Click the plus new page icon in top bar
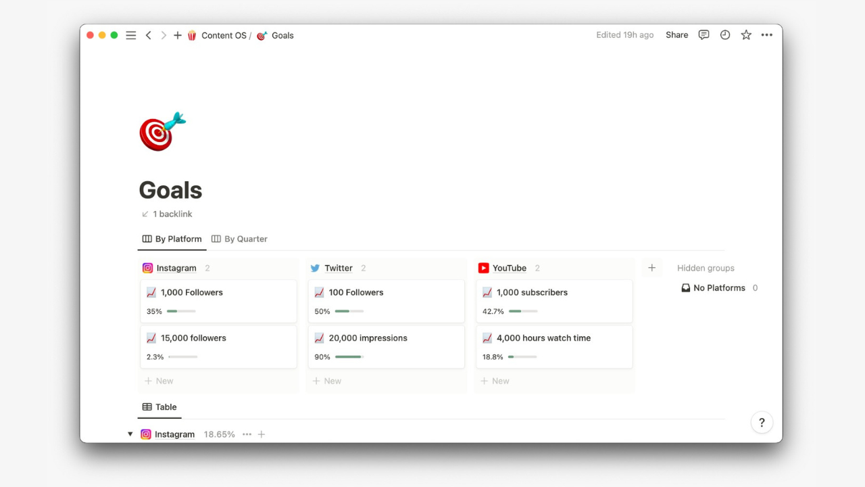Image resolution: width=865 pixels, height=487 pixels. (178, 35)
